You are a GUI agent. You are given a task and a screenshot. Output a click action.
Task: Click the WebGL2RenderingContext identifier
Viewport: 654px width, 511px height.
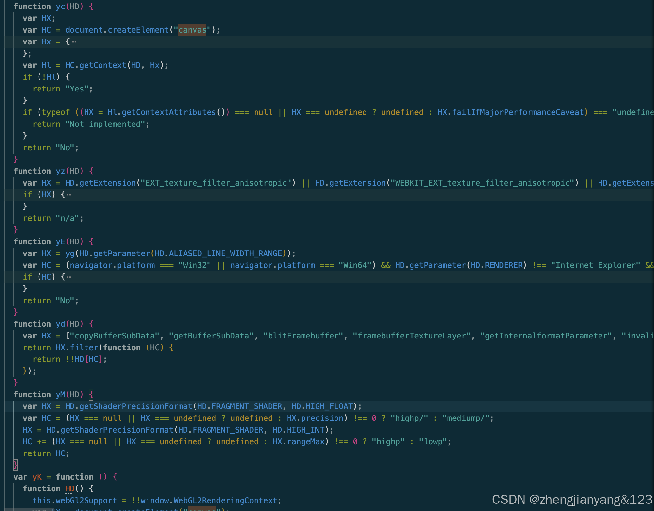click(x=225, y=501)
